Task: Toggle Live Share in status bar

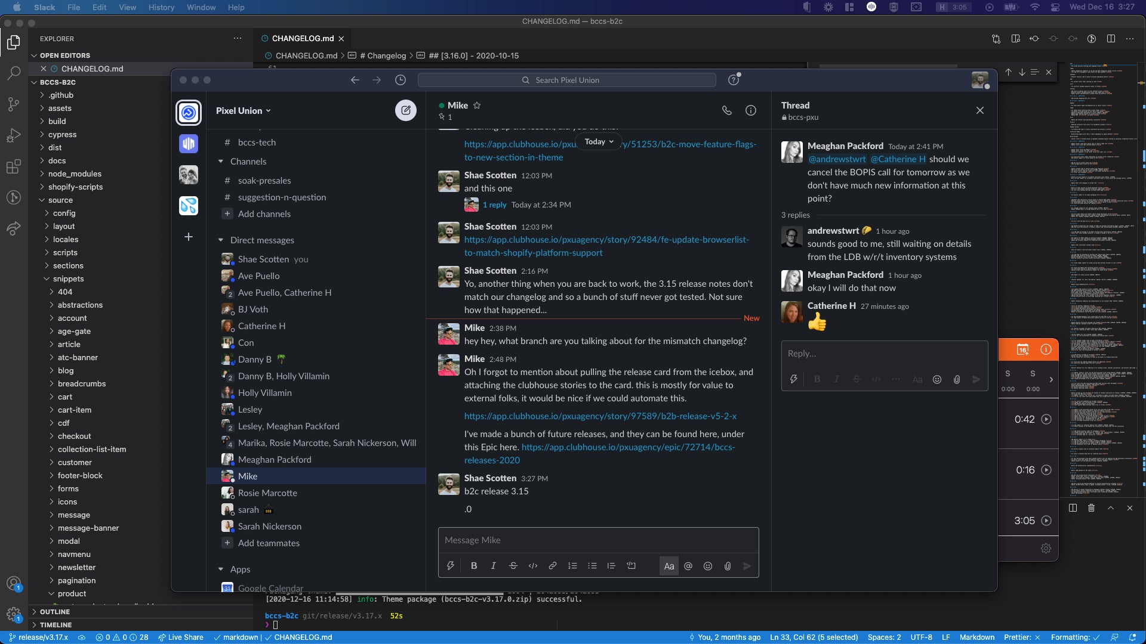Action: 180,637
